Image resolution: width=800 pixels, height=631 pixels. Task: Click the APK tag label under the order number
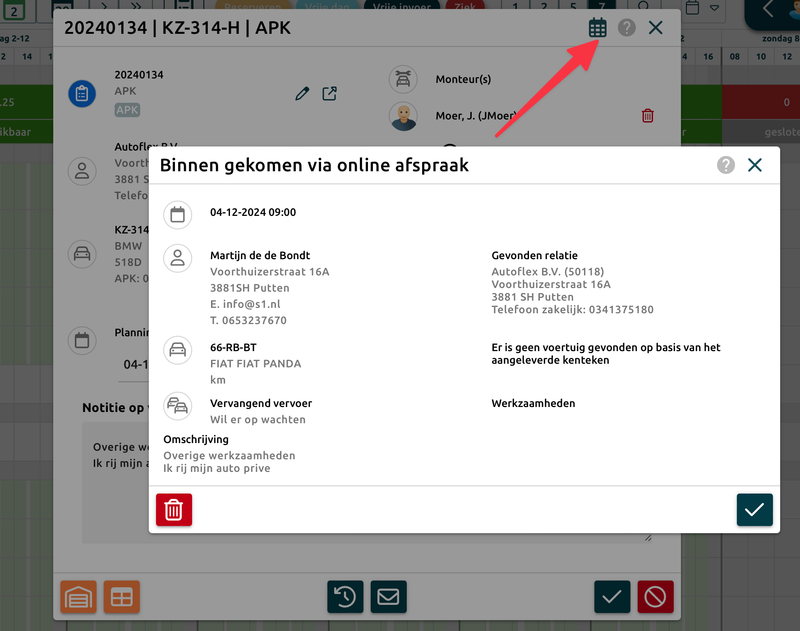point(127,110)
